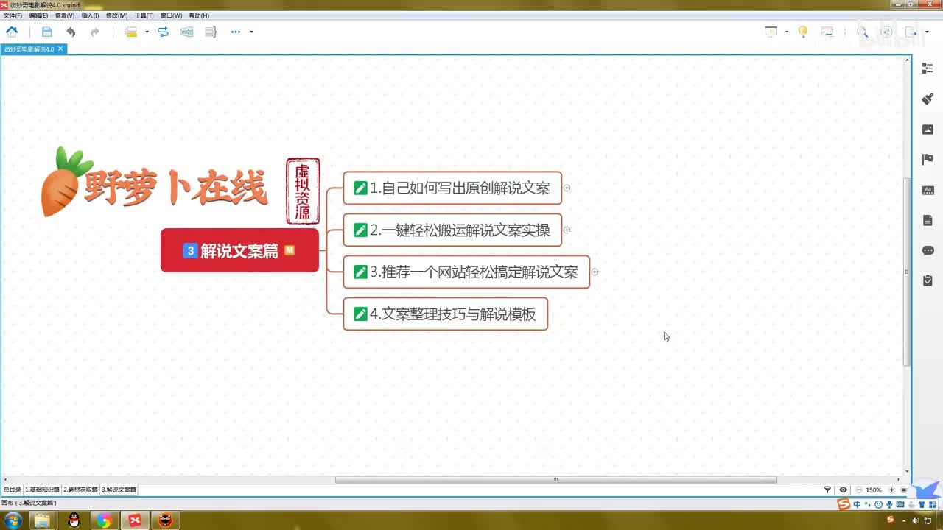Click the vertical scrollbar thumb
The image size is (943, 530).
click(x=908, y=272)
